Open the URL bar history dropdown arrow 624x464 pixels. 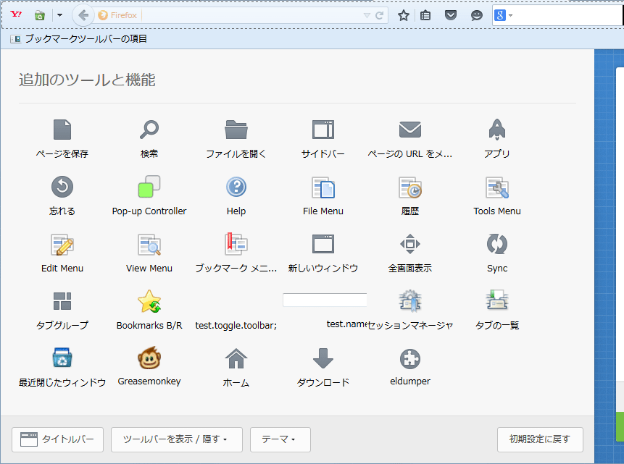367,15
